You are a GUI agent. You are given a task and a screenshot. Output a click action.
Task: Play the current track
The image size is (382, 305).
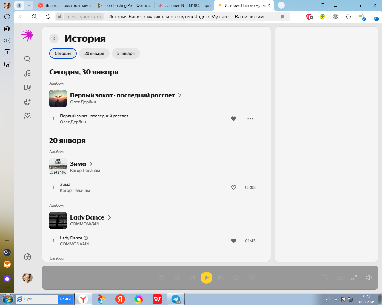207,278
